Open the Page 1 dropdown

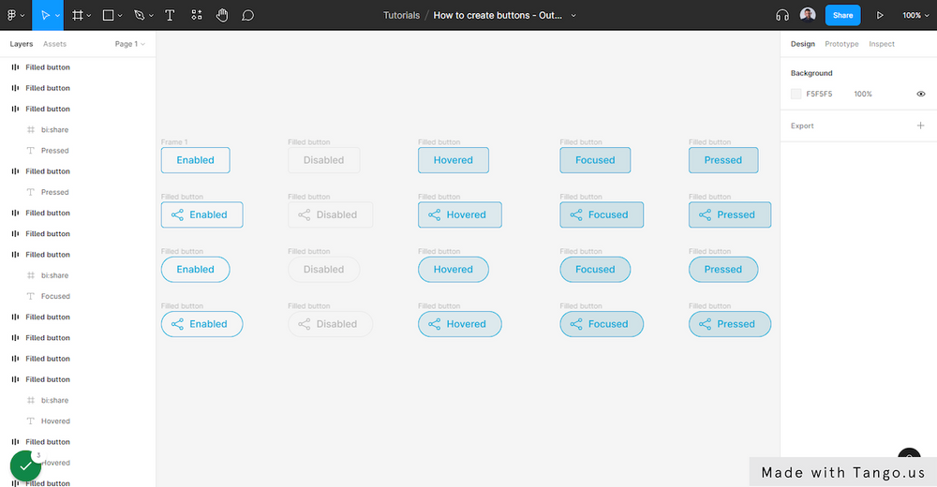point(130,44)
